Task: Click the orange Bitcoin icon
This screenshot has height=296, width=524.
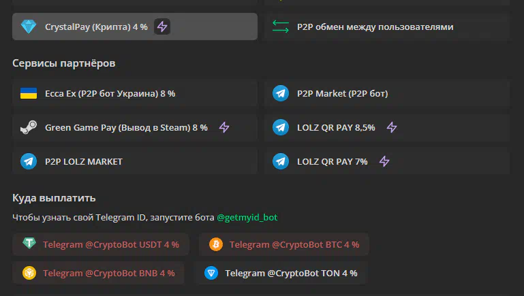Action: coord(216,244)
